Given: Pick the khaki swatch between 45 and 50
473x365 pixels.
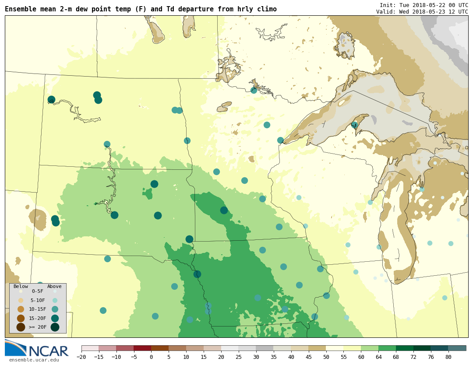Looking at the screenshot, I should pyautogui.click(x=318, y=348).
